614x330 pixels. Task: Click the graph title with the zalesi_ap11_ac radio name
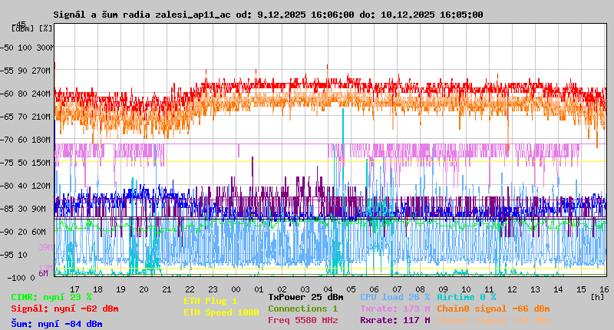click(269, 15)
